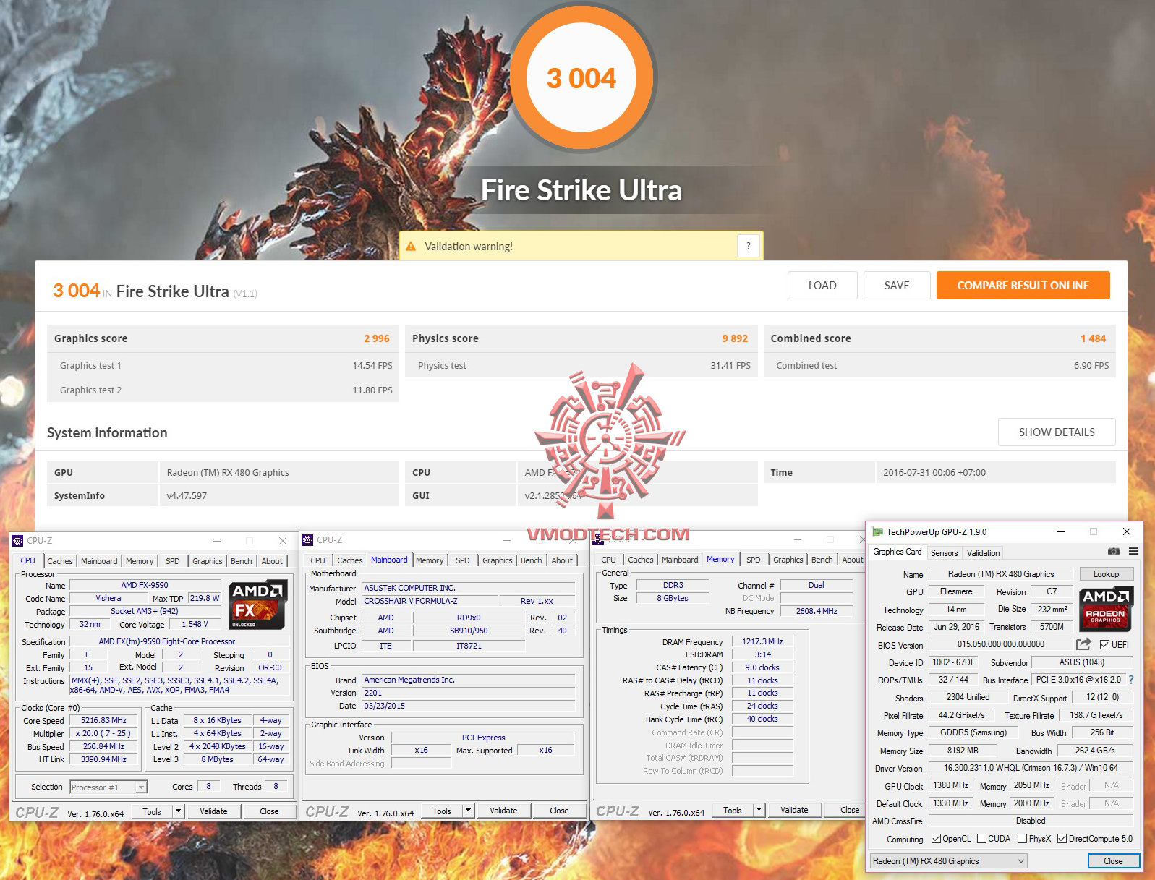Click the CPU-Z app icon in Mainboard window title
Image resolution: width=1155 pixels, height=880 pixels.
pos(307,539)
